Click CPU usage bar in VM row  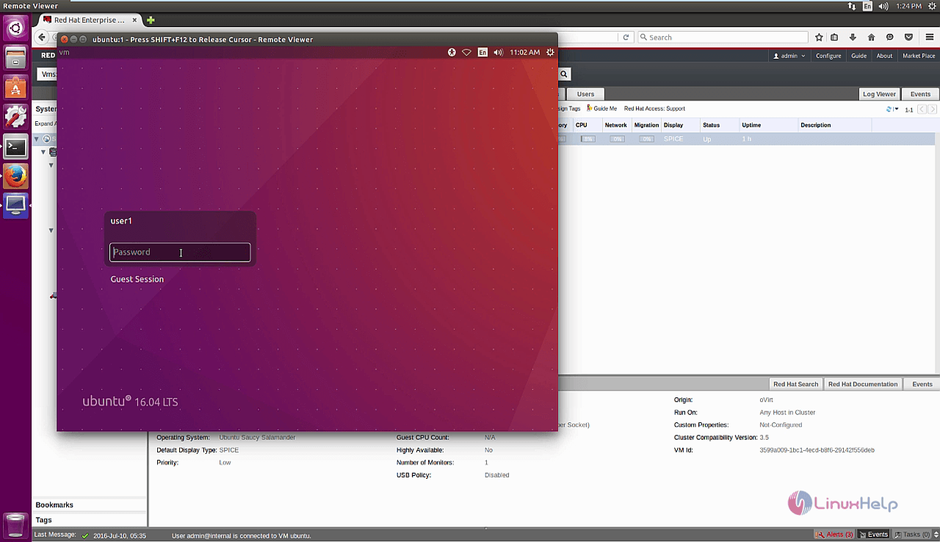click(587, 139)
